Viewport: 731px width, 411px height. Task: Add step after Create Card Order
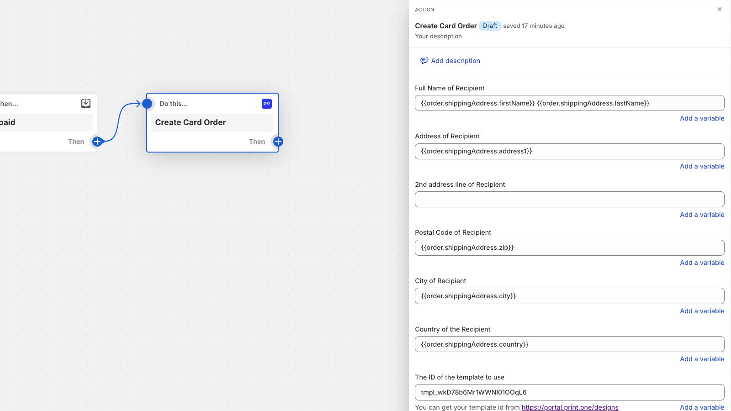(x=278, y=142)
